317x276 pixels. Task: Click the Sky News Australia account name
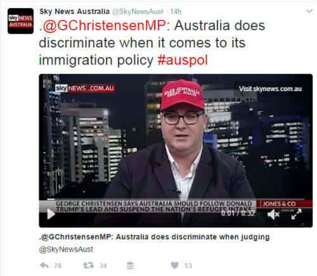click(x=74, y=11)
